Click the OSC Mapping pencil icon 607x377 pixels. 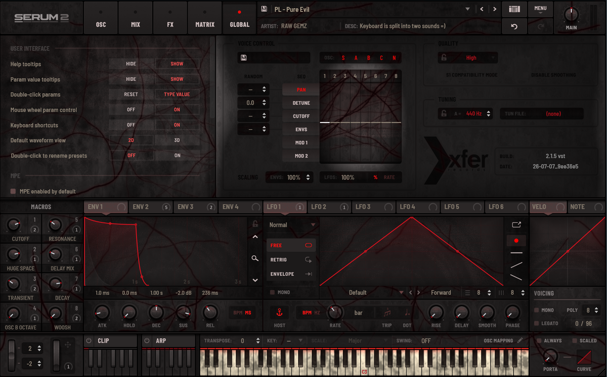coord(520,340)
